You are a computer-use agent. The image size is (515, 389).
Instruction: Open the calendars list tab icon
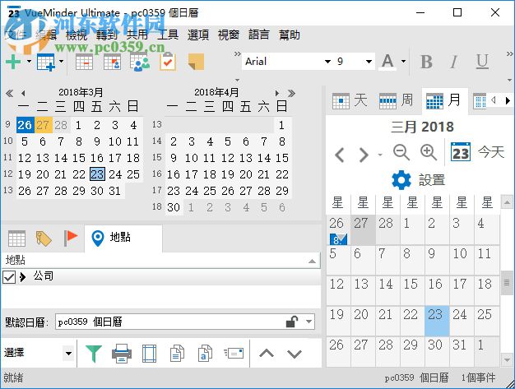[16, 238]
